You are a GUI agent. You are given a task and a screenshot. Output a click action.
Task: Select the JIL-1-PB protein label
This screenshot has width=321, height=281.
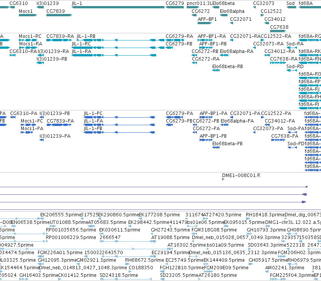point(93,129)
